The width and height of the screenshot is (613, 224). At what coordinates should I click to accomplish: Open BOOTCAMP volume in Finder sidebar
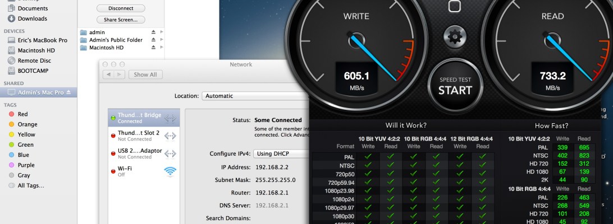pyautogui.click(x=32, y=71)
